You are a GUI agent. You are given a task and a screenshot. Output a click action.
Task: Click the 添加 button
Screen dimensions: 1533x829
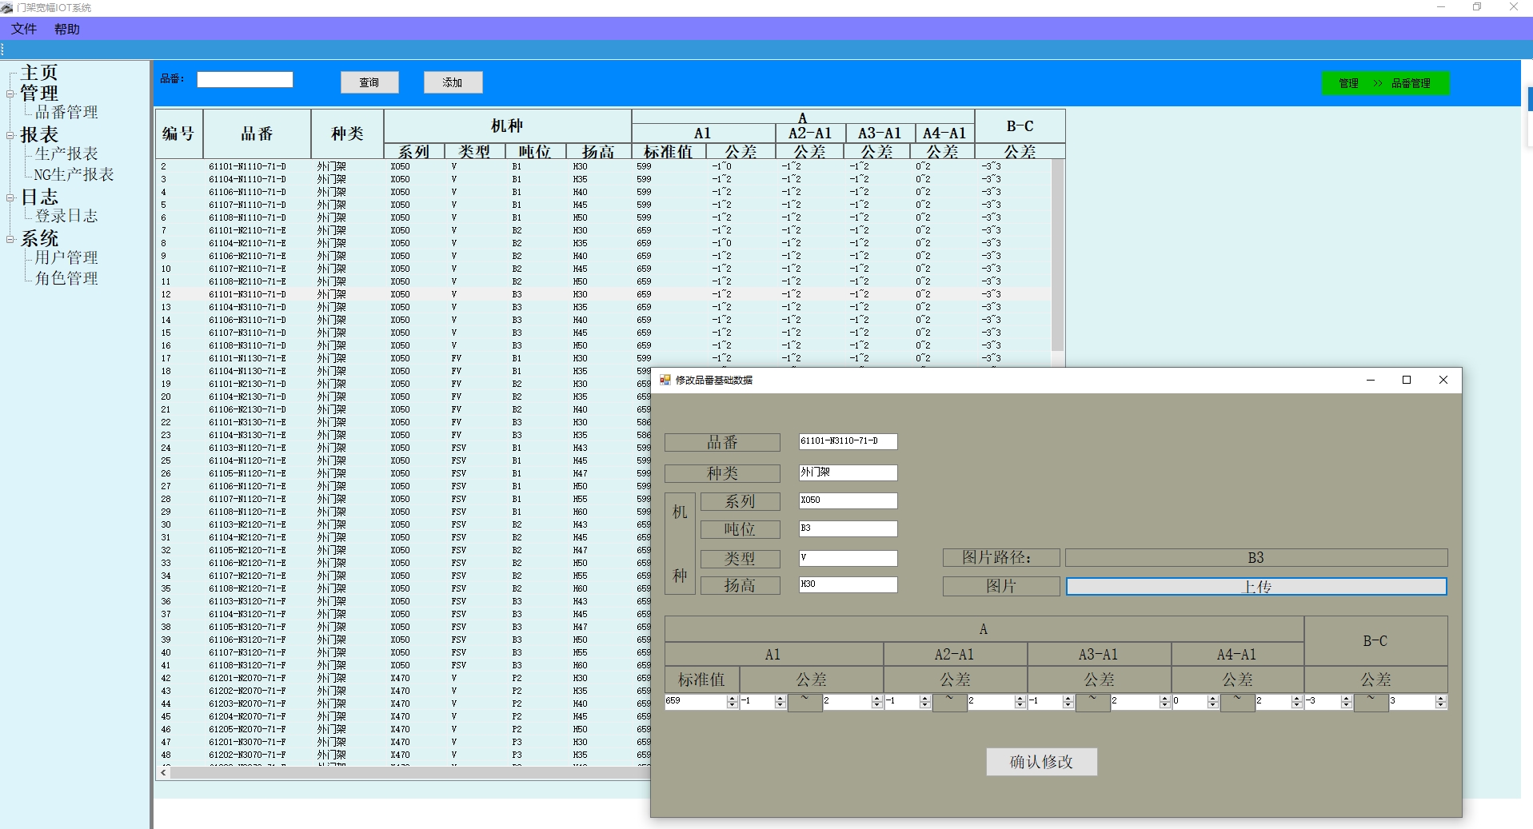click(453, 82)
